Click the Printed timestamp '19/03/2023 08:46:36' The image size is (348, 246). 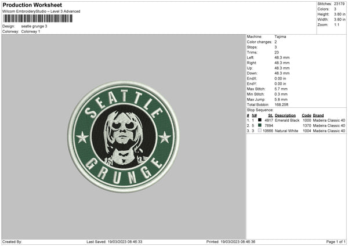pos(238,241)
